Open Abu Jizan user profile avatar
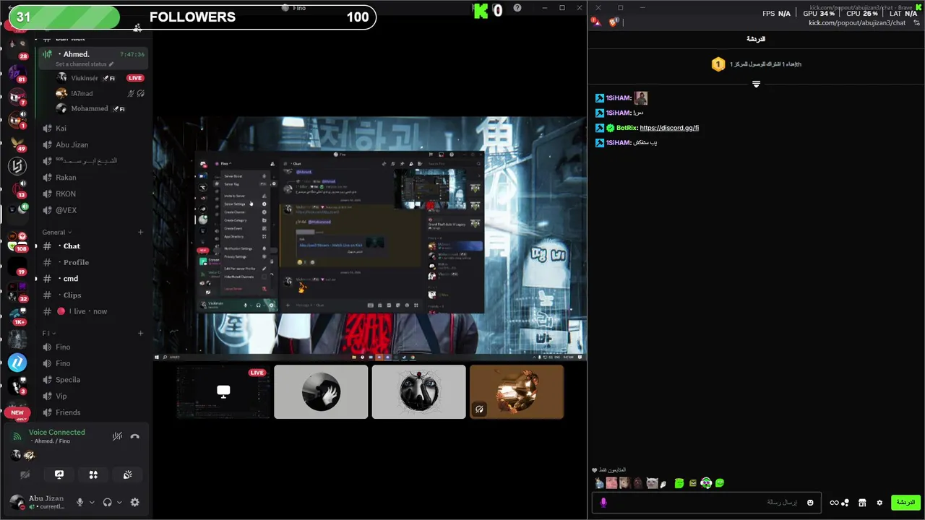This screenshot has width=925, height=520. point(17,501)
